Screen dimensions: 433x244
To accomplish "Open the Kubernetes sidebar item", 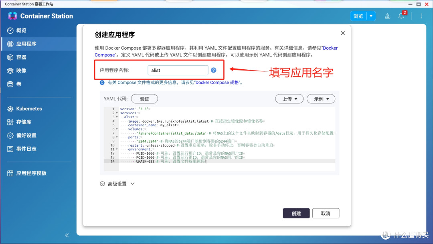I will (38, 109).
